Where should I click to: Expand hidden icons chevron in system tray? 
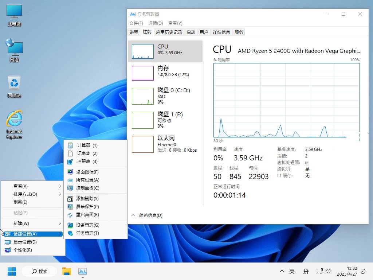coord(282,271)
